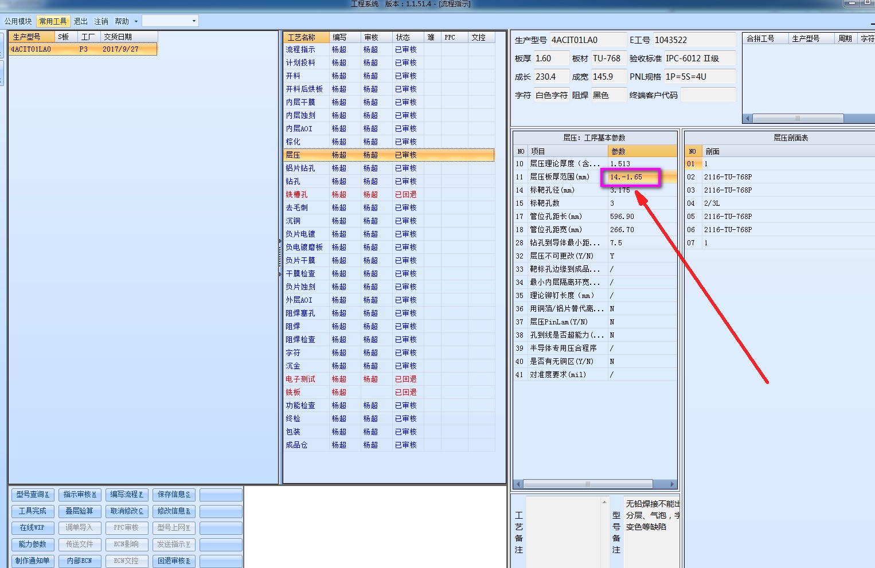Click the 叠层验算 button
The height and width of the screenshot is (568, 875).
(x=80, y=511)
